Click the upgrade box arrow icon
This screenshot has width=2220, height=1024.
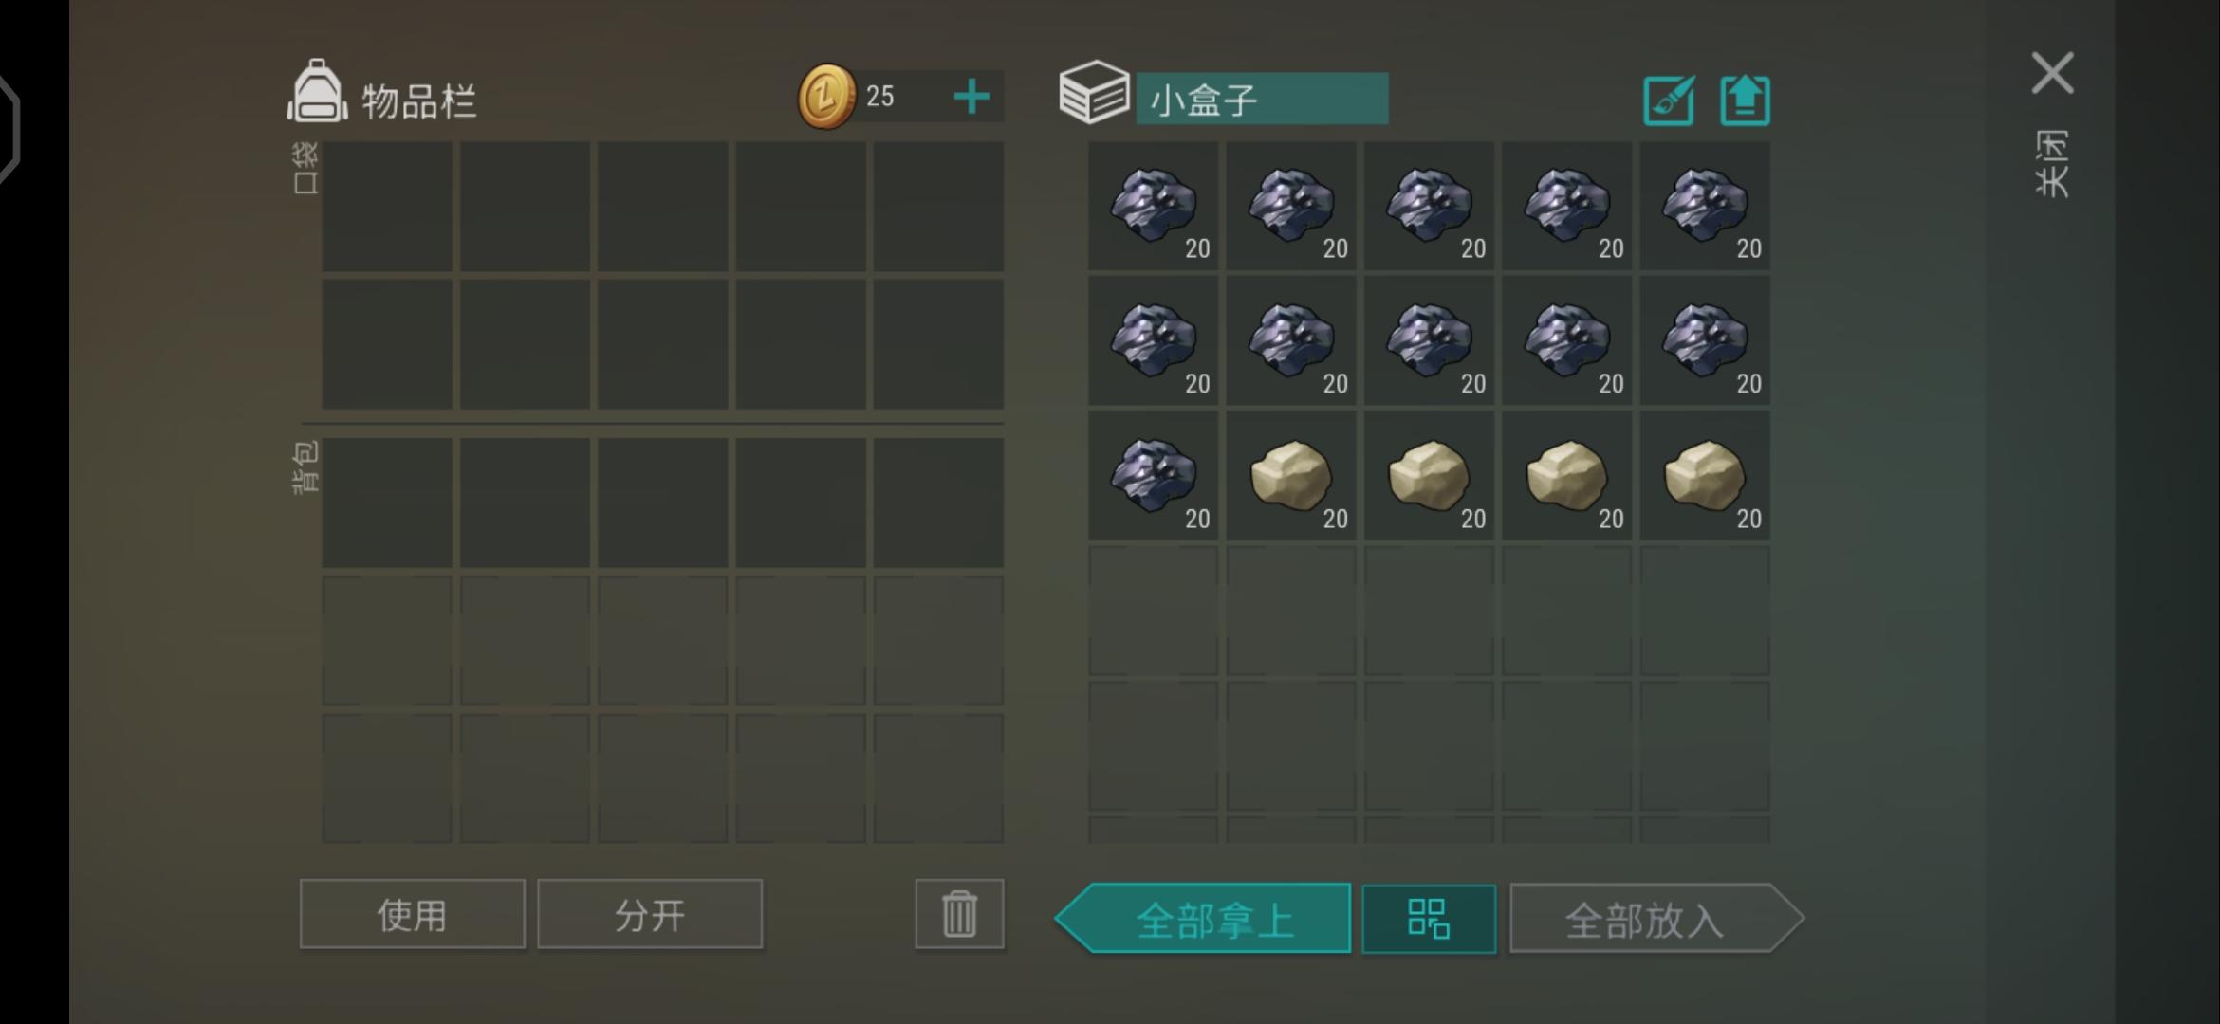[1746, 100]
